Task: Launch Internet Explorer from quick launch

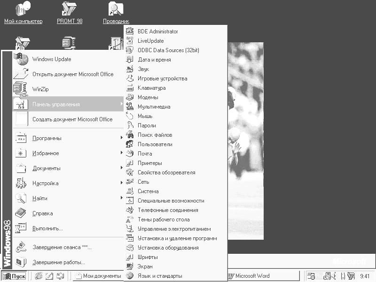Action: [x=39, y=276]
